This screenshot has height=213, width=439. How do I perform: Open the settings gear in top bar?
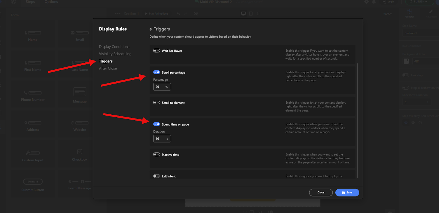367,2
